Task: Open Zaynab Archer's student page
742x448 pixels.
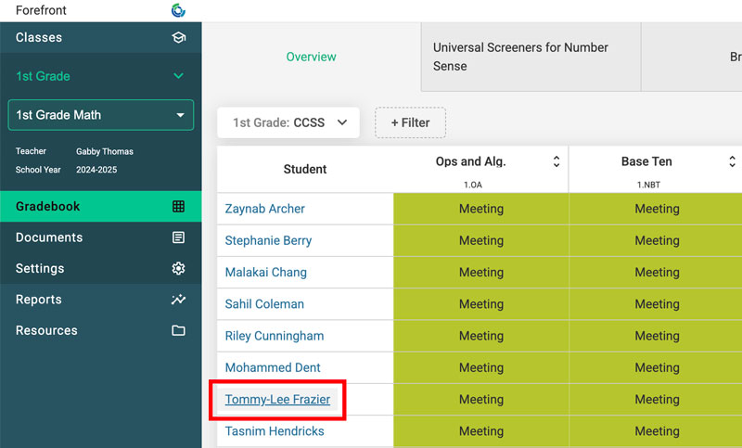Action: click(264, 209)
